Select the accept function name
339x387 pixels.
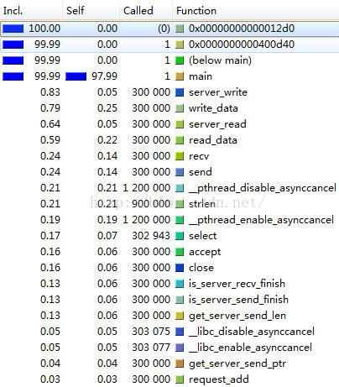coord(205,253)
